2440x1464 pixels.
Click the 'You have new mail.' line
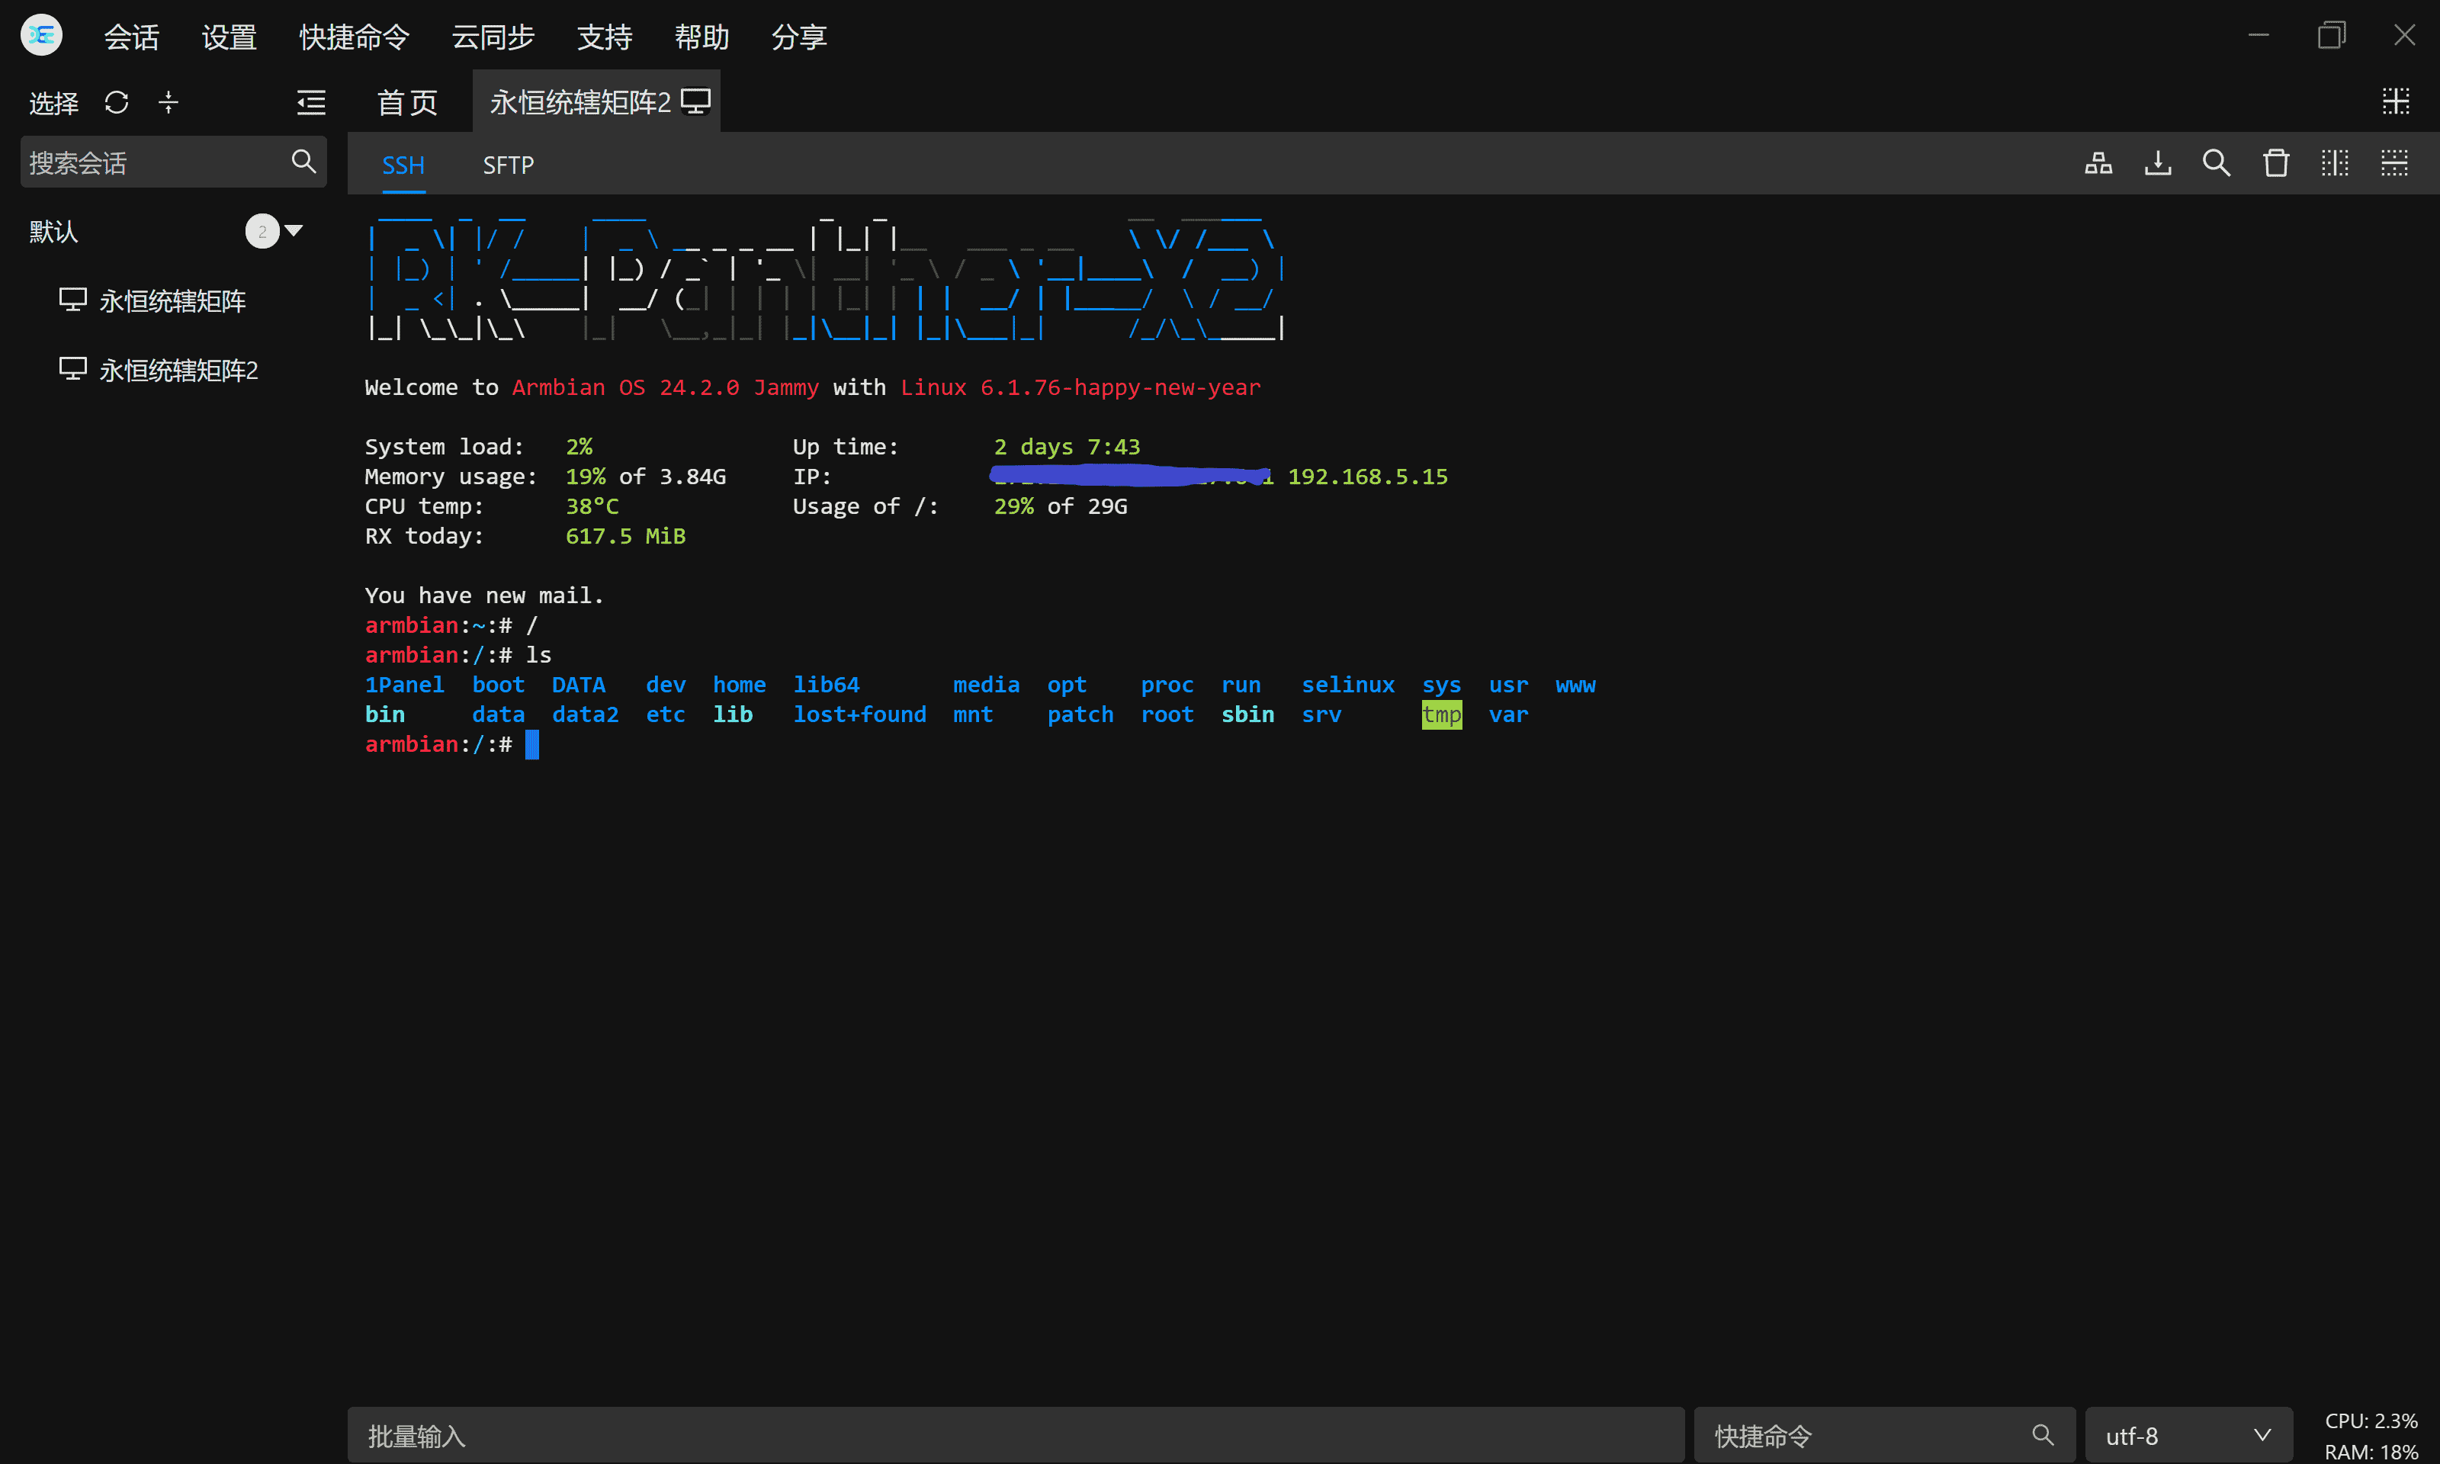(x=483, y=596)
